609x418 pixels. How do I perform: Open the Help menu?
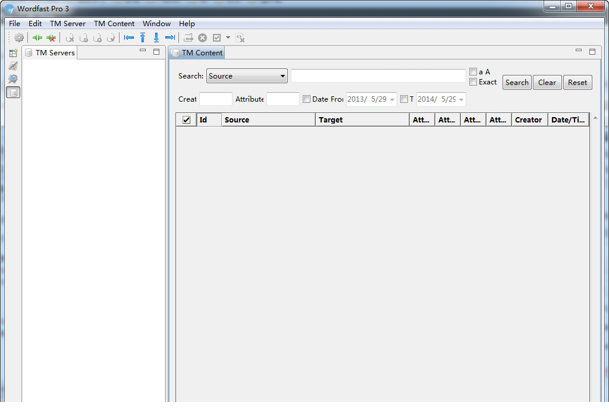click(187, 24)
